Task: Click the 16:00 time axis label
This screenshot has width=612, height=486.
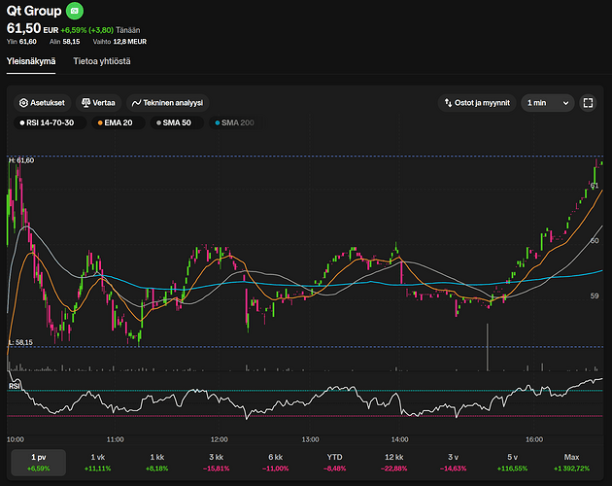Action: (x=534, y=439)
